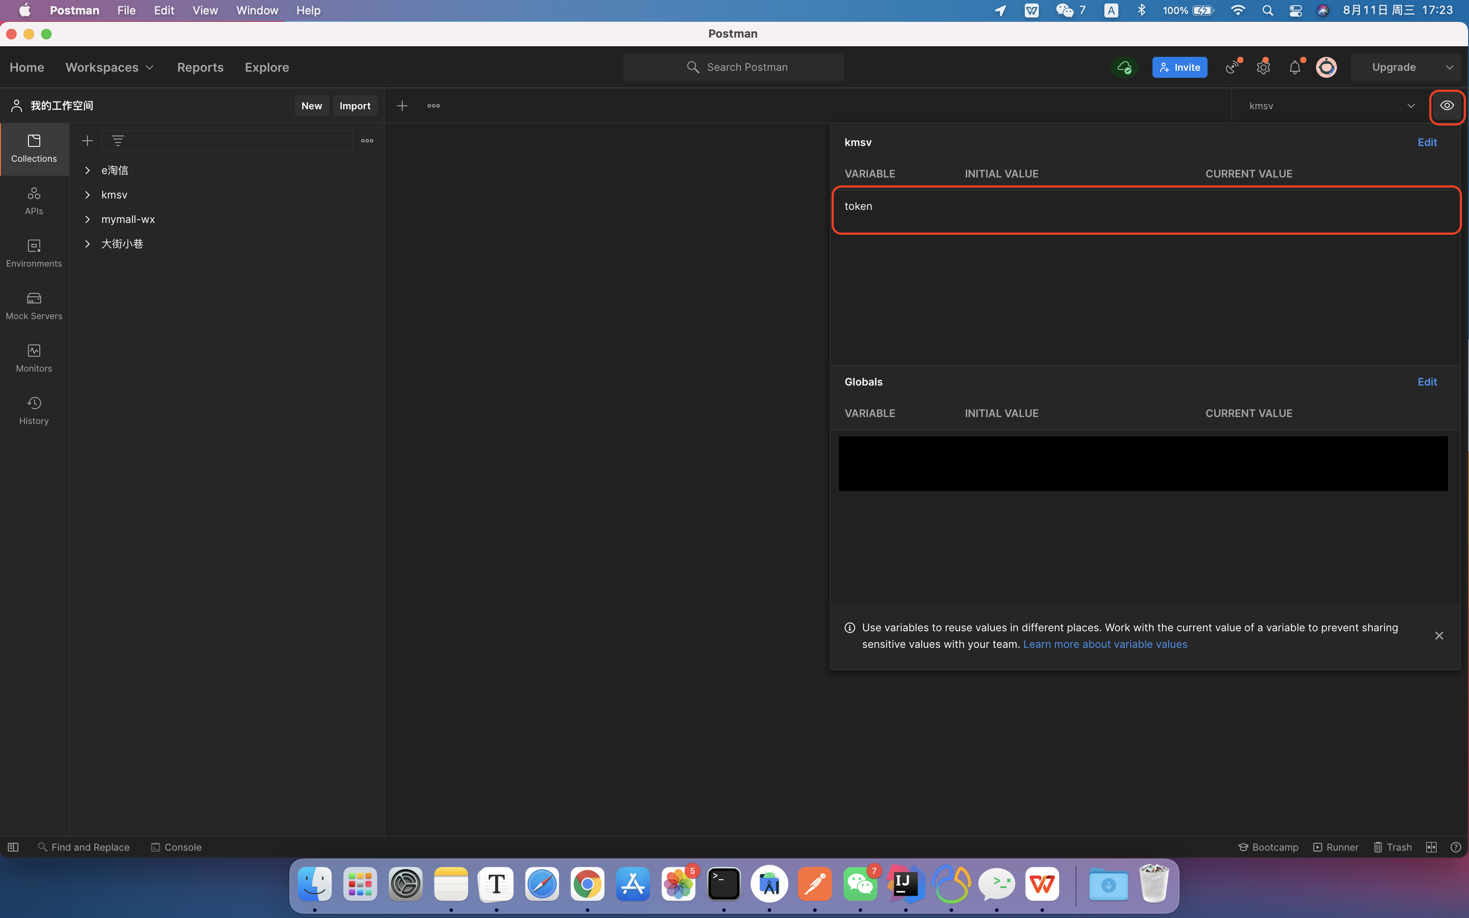Expand the Workspaces dropdown
The height and width of the screenshot is (918, 1469).
tap(109, 67)
